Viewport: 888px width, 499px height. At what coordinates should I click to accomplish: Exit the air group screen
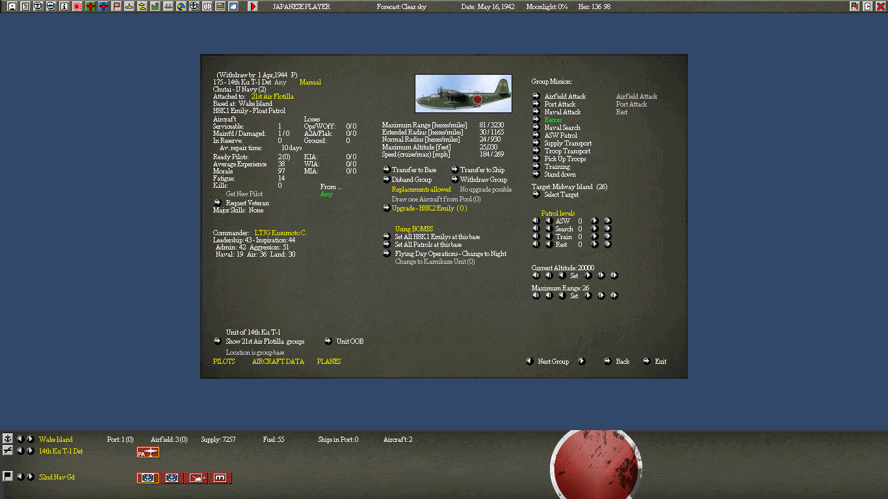tap(647, 361)
